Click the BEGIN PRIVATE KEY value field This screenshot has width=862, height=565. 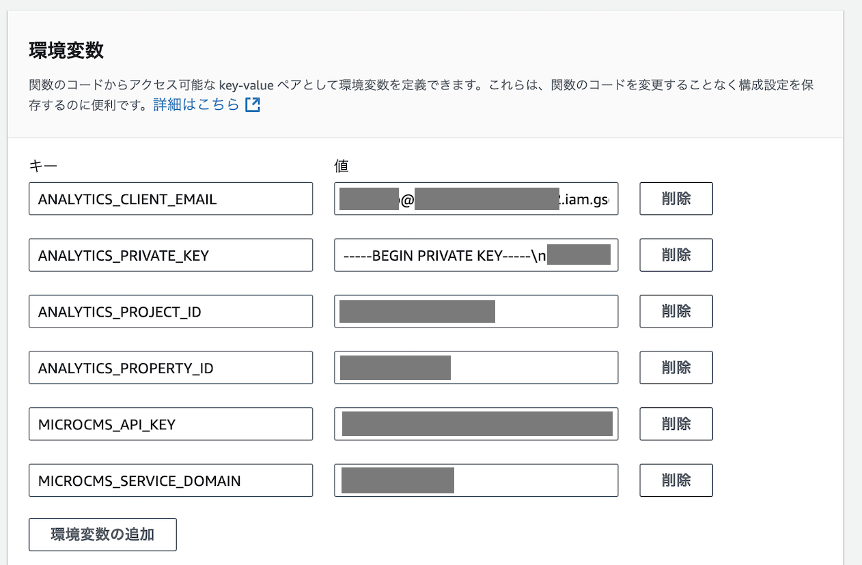tap(476, 255)
